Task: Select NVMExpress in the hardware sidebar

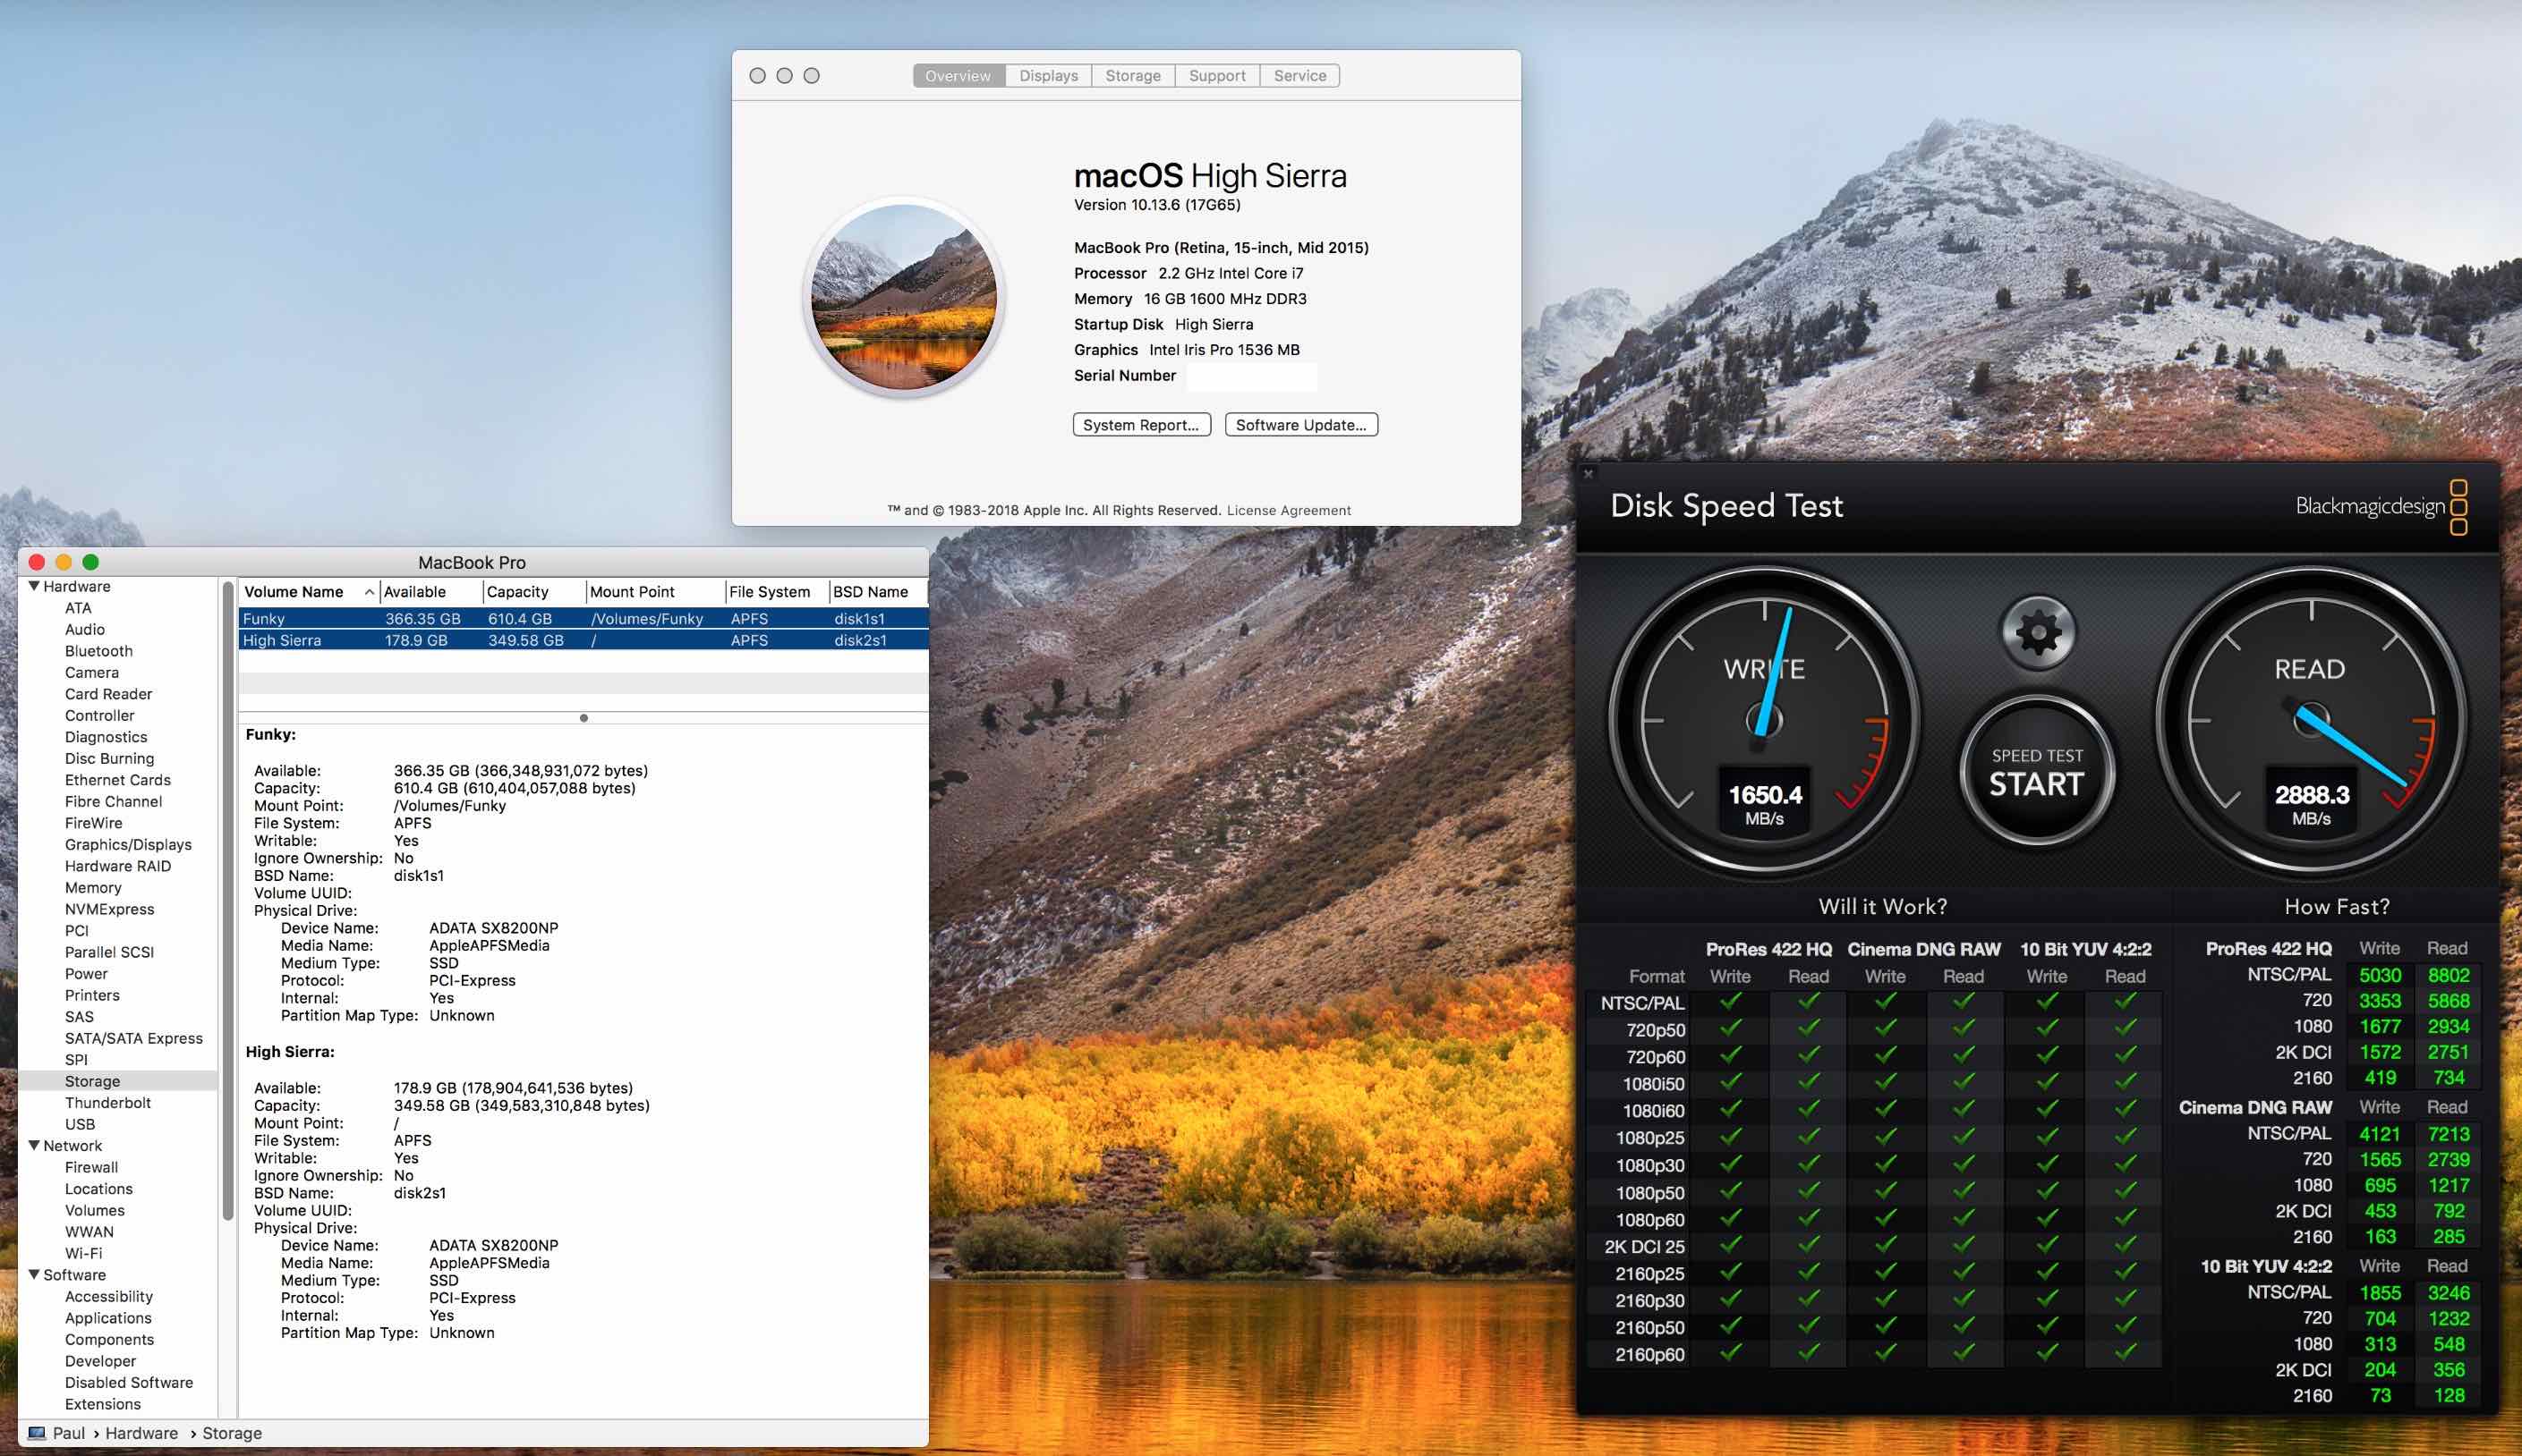Action: tap(109, 909)
